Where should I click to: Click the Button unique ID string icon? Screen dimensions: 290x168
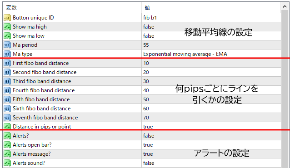click(7, 18)
